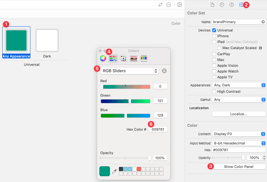Close the Colors panel window
Image resolution: width=267 pixels, height=182 pixels.
coord(100,51)
